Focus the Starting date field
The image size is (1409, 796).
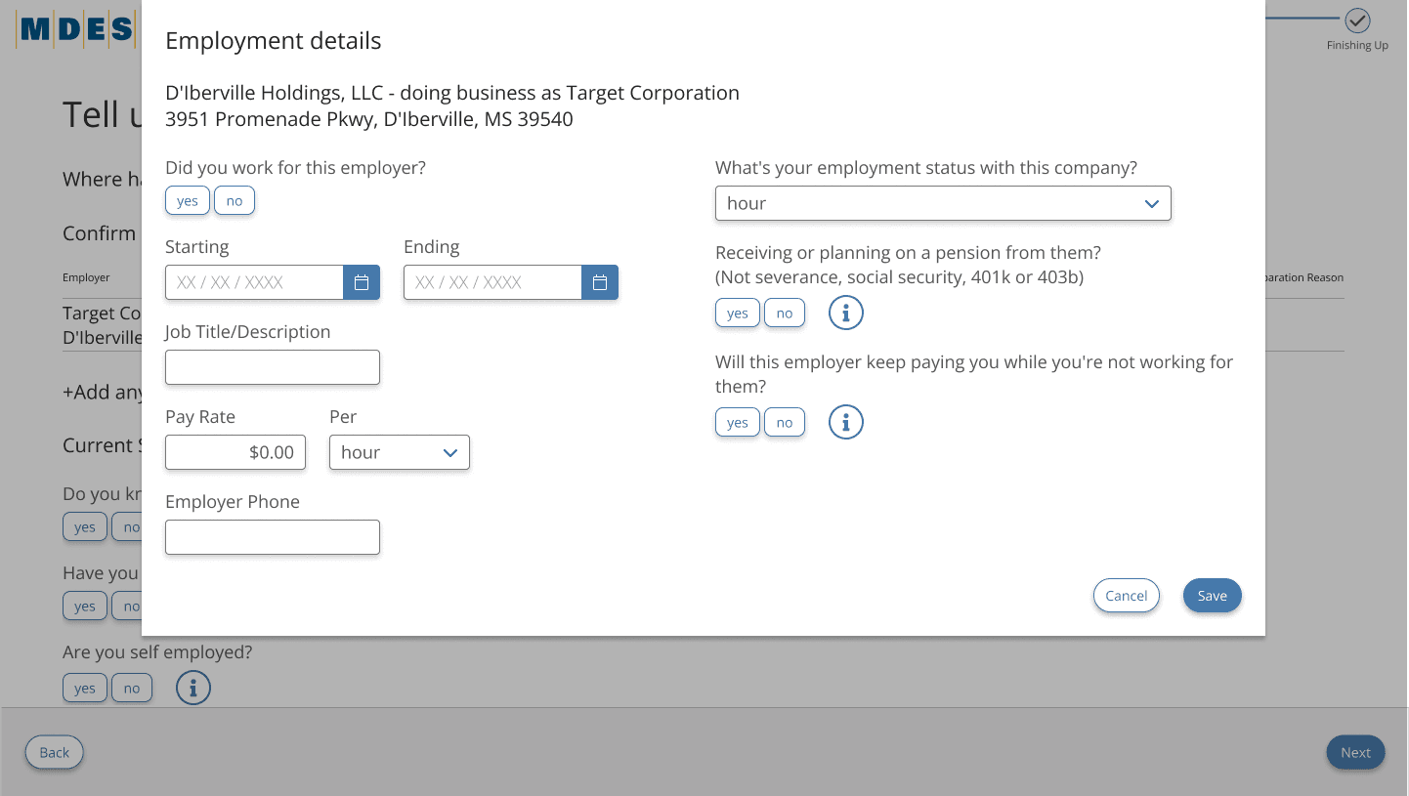(x=254, y=282)
